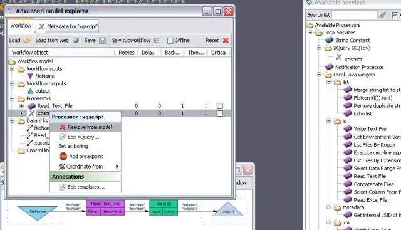Toggle the Offline checkbox
The width and height of the screenshot is (401, 230).
[x=170, y=41]
